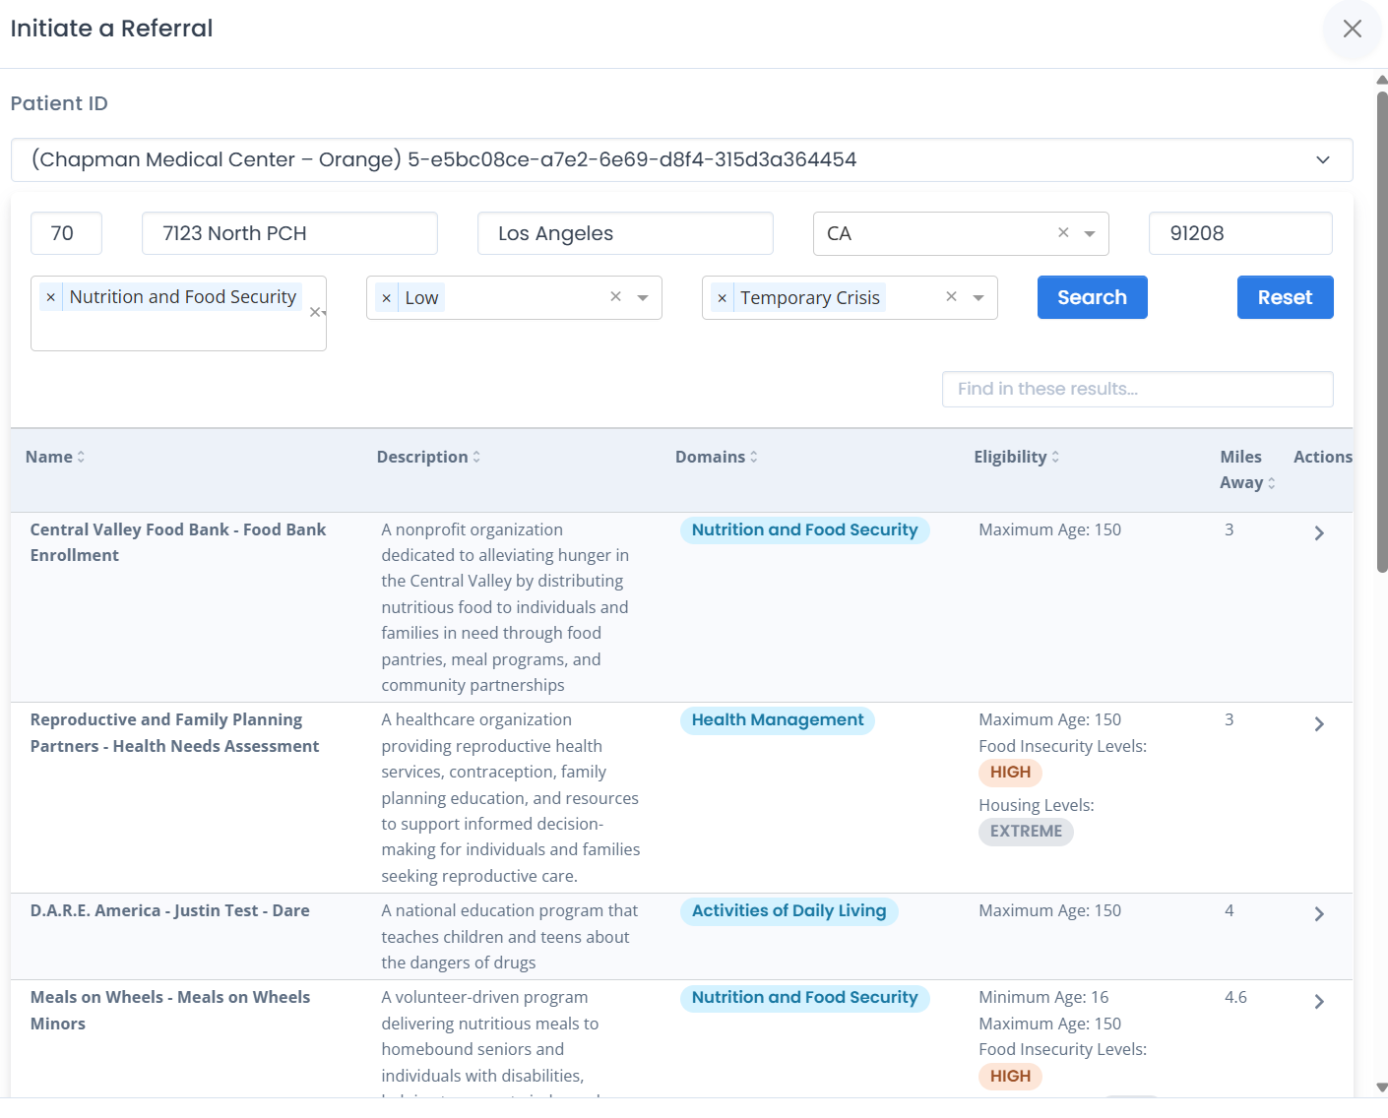Click the Minimum Age: 16 text
Screen dimensions: 1388x1118
1043,998
